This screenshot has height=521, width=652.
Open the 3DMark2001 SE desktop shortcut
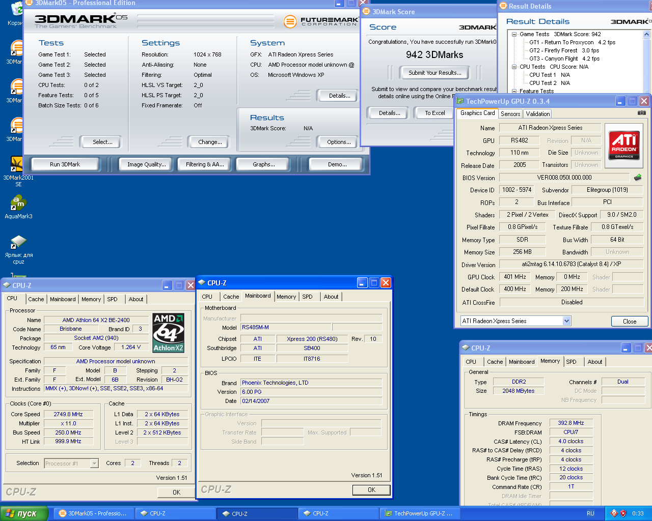[18, 171]
